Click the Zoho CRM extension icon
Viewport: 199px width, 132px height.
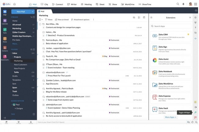click(155, 36)
